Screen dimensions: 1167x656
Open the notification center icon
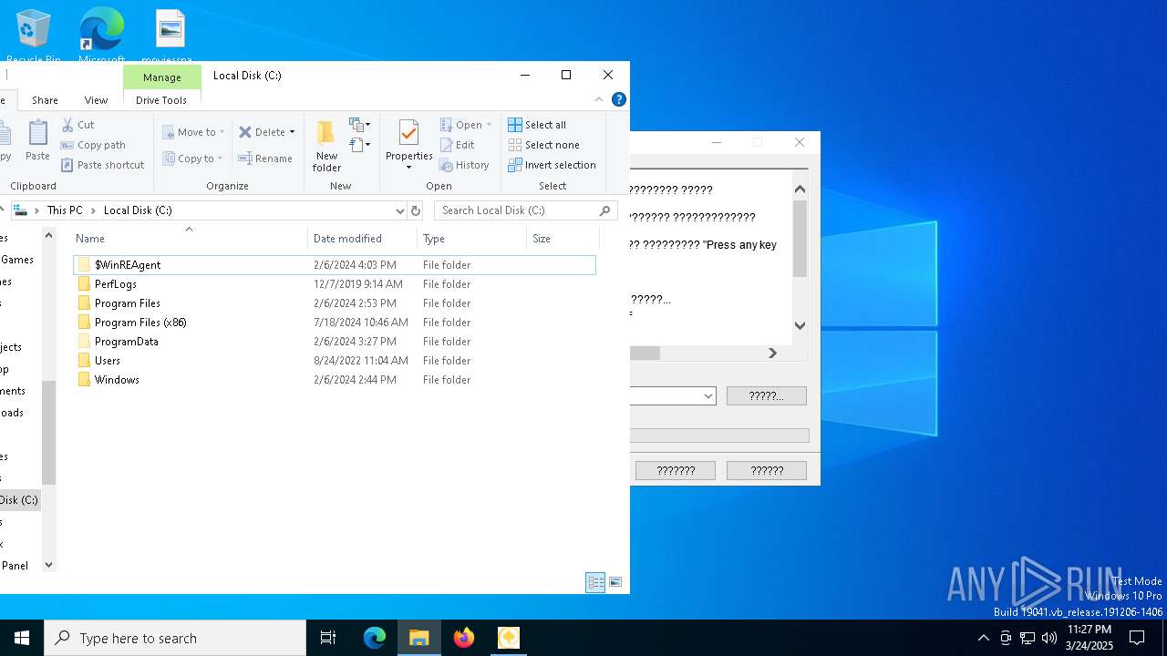tap(1137, 638)
